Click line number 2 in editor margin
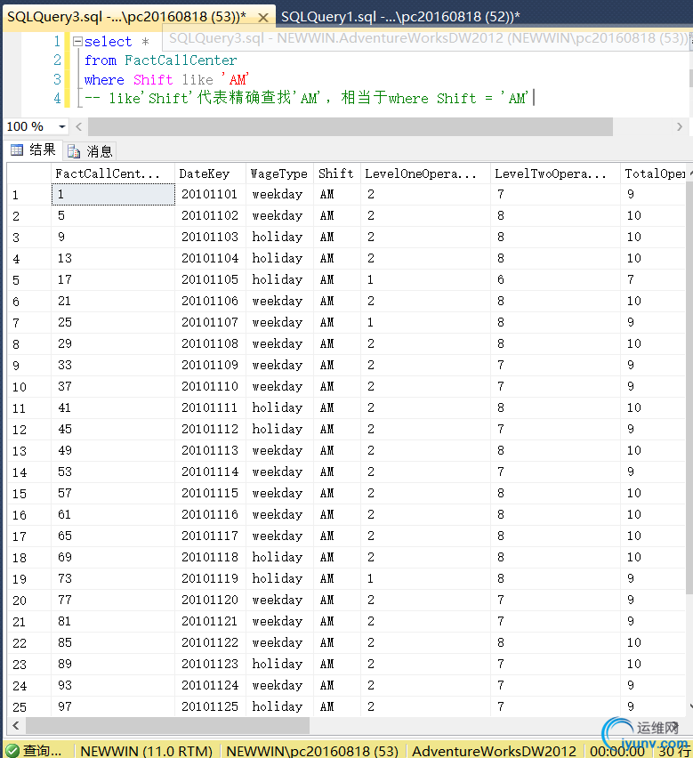Image resolution: width=693 pixels, height=758 pixels. (x=57, y=60)
